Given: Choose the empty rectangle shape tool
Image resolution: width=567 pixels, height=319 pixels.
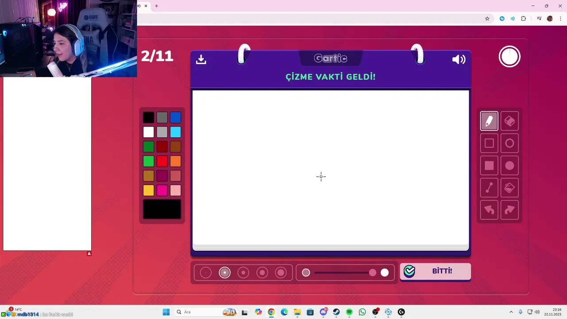Looking at the screenshot, I should [x=489, y=143].
